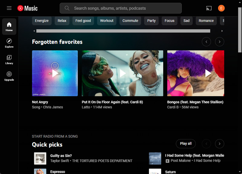Open the hamburger guide menu
This screenshot has height=174, width=242.
[9, 8]
